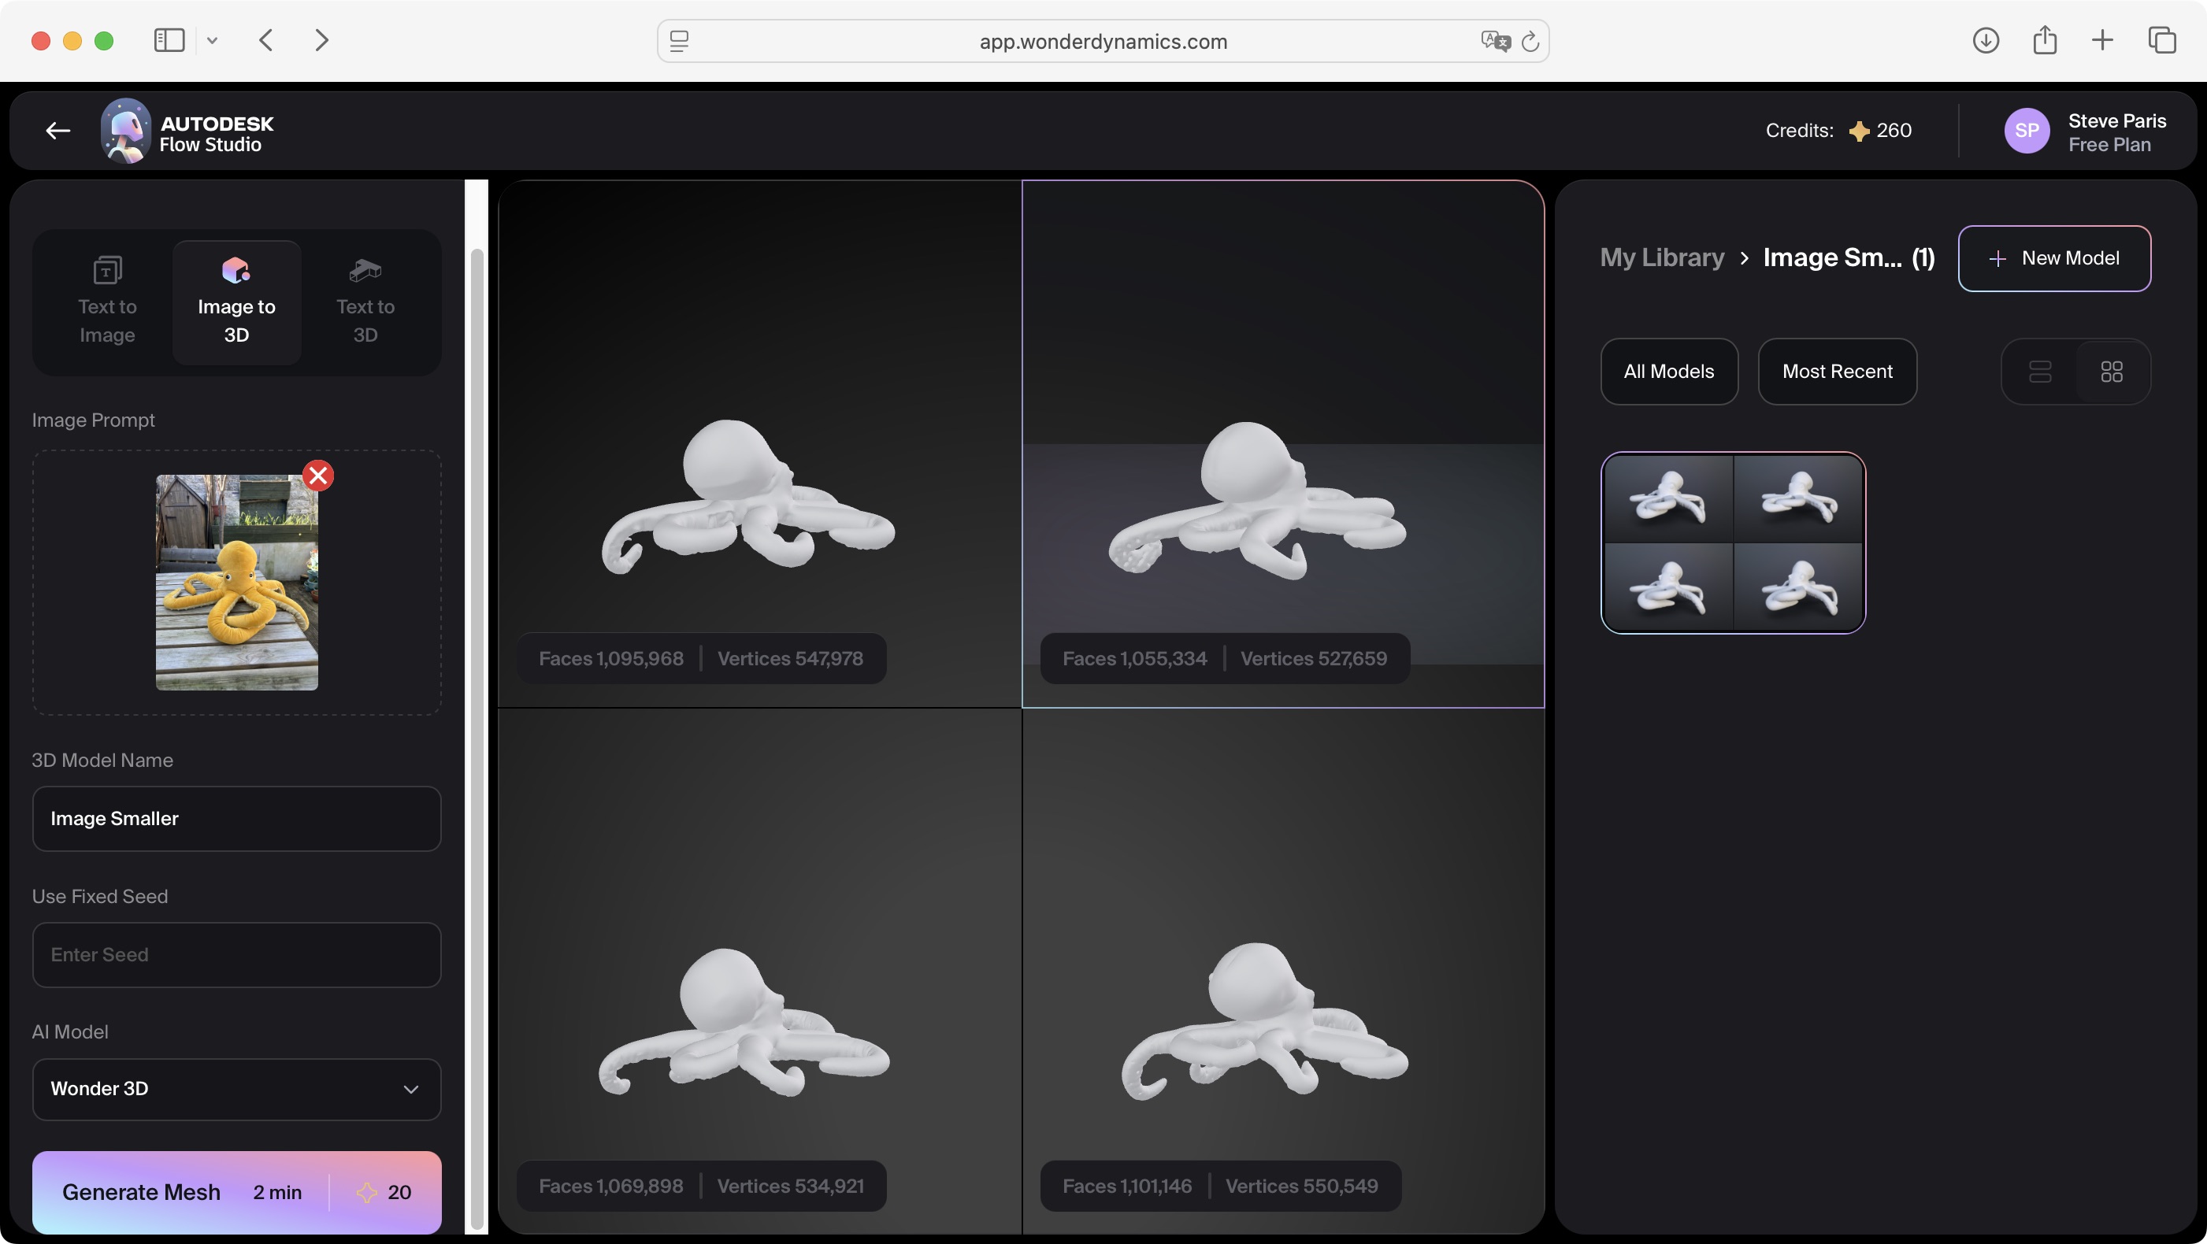This screenshot has width=2207, height=1244.
Task: Click the Generate Mesh button
Action: [x=143, y=1192]
